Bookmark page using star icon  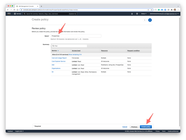pyautogui.click(x=152, y=10)
